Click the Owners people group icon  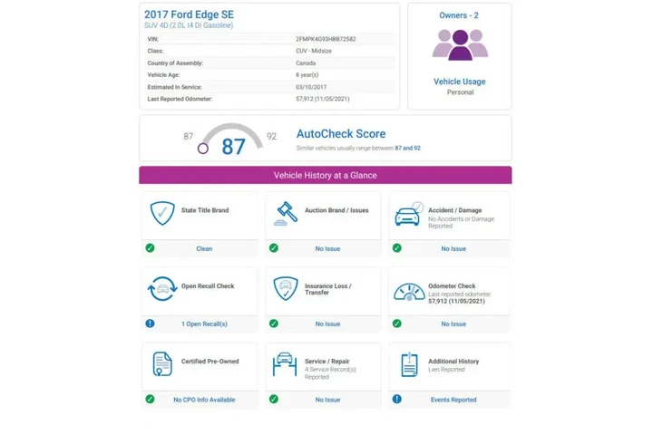click(x=460, y=45)
